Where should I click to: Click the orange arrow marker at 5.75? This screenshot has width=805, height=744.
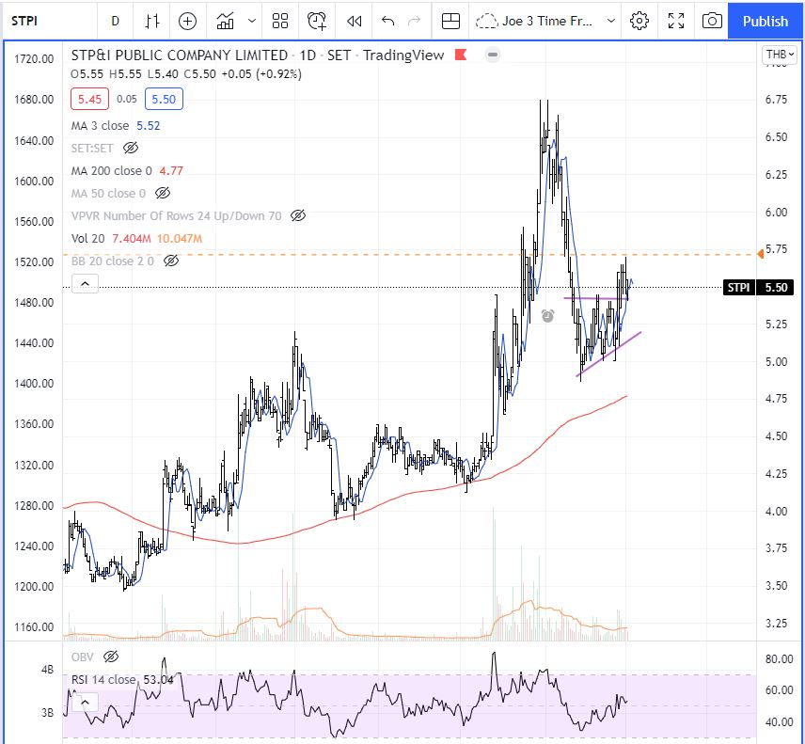click(761, 254)
